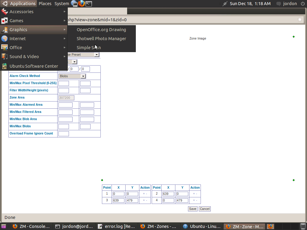307x230 pixels.
Task: Click the bookmark star in the address bar
Action: pos(300,19)
